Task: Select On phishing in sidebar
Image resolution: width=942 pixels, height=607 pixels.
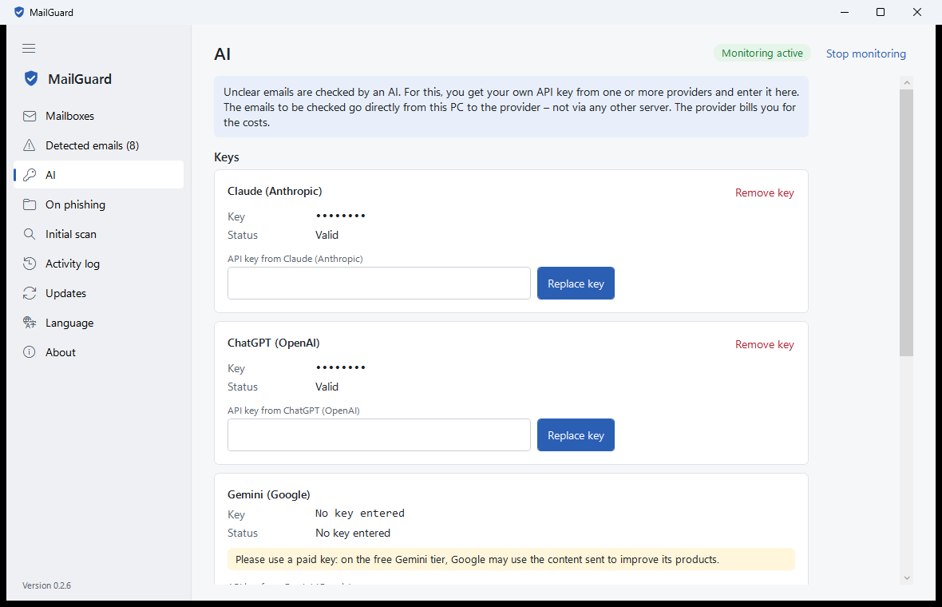Action: (x=98, y=204)
